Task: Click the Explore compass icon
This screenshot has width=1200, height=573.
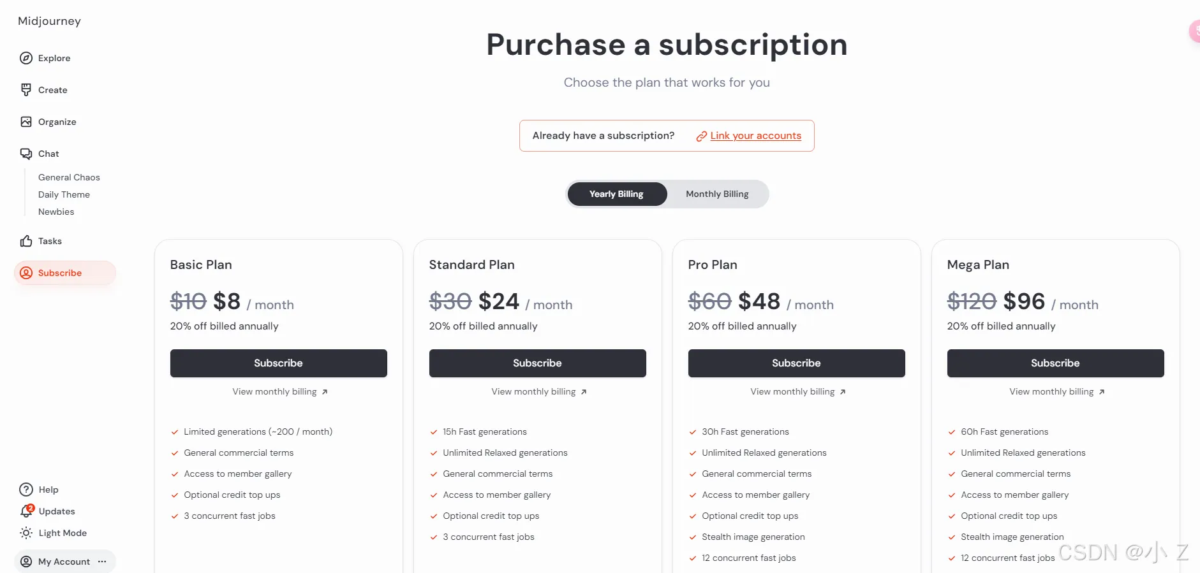Action: click(x=26, y=58)
